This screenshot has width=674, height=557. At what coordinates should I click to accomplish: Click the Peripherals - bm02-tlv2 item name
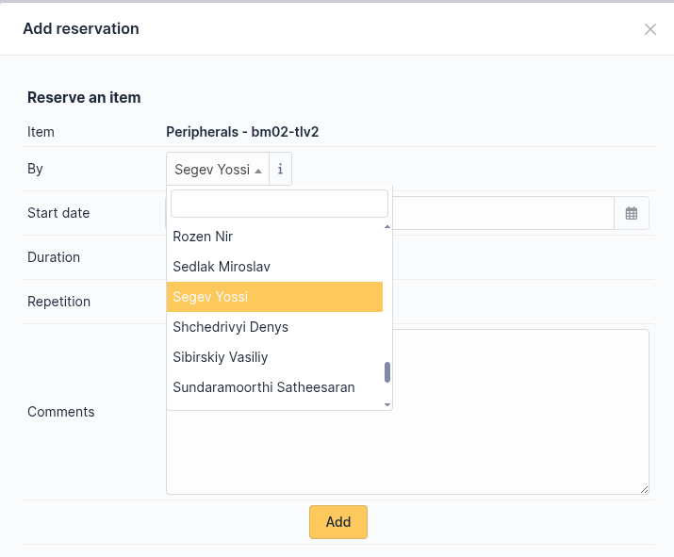point(242,132)
